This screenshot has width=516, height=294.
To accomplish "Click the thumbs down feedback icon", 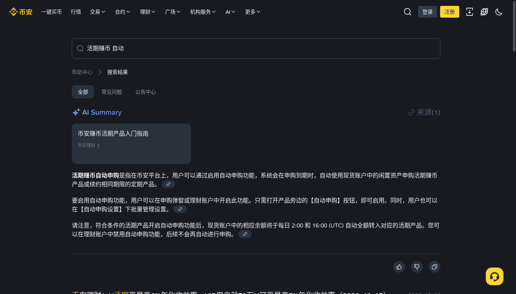I will click(x=417, y=267).
